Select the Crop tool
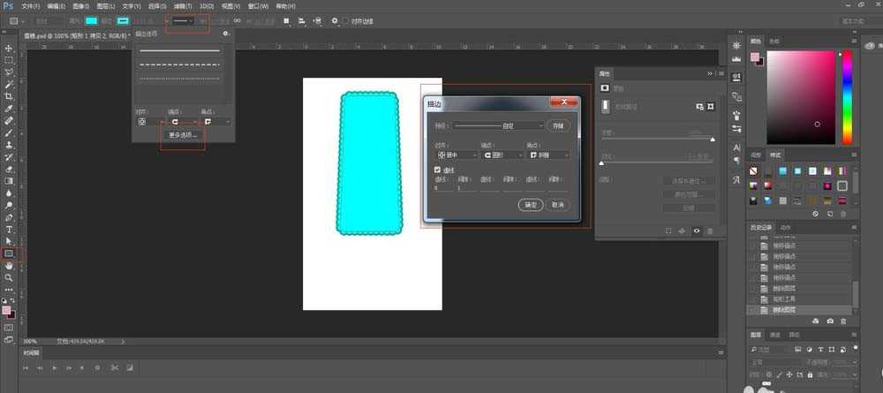The image size is (883, 393). coord(9,96)
